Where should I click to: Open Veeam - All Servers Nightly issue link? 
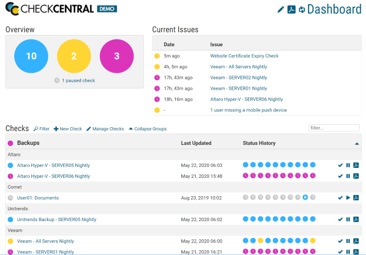tap(238, 67)
